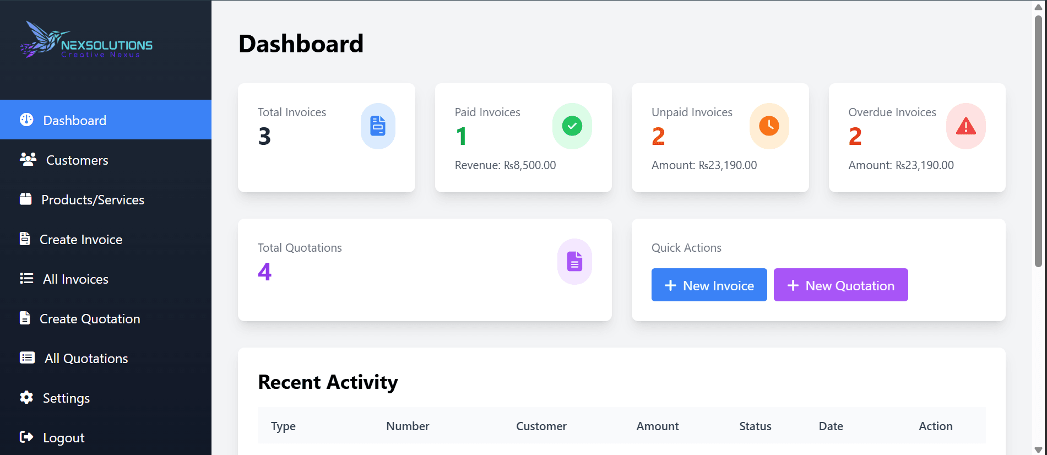Click the Type column header

pyautogui.click(x=283, y=426)
